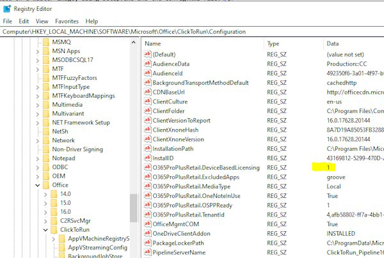Select the ODBC folder icon
The height and width of the screenshot is (258, 384).
tap(46, 167)
